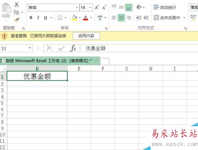Apply yellow fill color bucket
198x150 pixels.
[74, 17]
